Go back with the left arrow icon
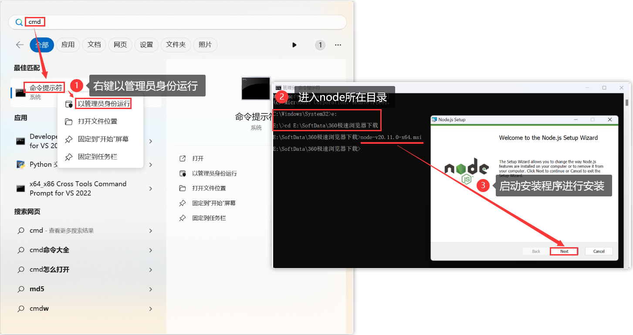This screenshot has width=633, height=335. tap(20, 45)
